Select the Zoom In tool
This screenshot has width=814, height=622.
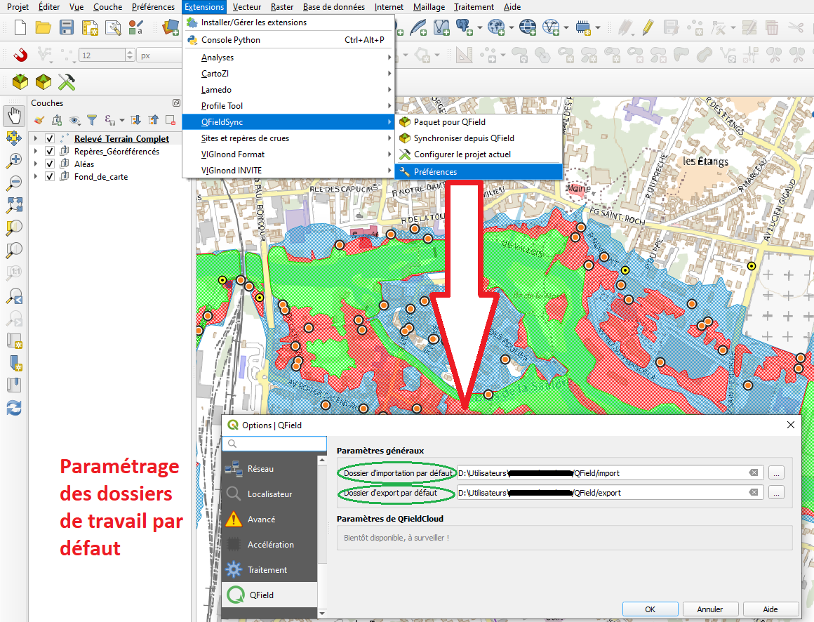[14, 161]
